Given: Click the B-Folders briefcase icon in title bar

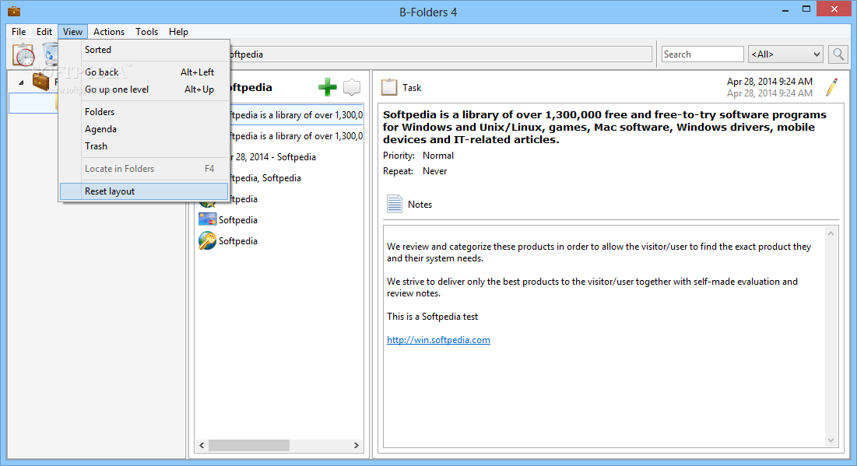Looking at the screenshot, I should (14, 11).
